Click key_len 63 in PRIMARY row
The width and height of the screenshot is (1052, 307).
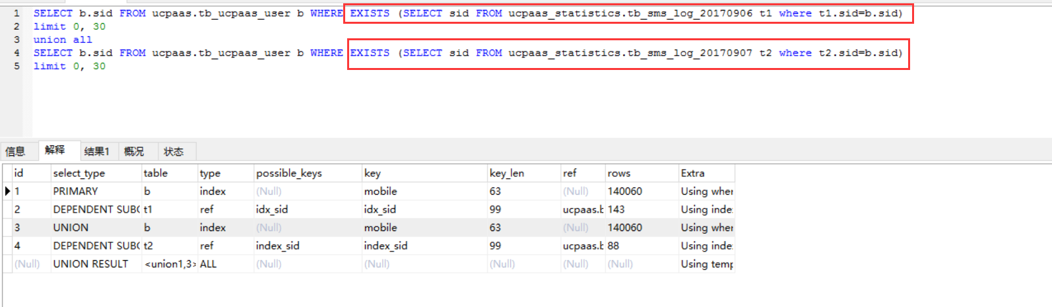coord(523,191)
